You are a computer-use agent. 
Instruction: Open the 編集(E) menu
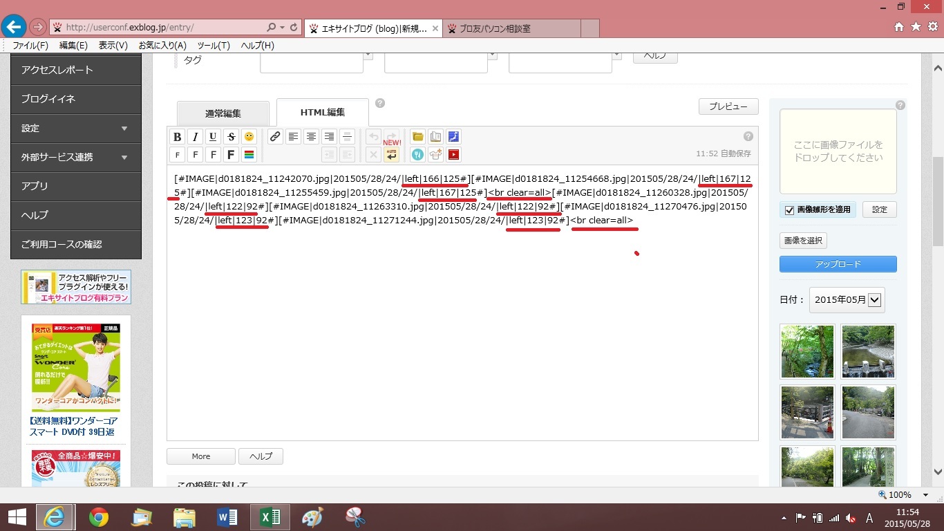click(x=74, y=46)
